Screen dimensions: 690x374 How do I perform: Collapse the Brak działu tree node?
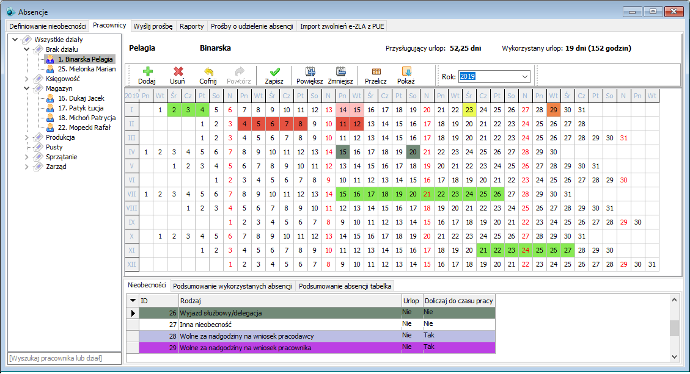coord(27,49)
